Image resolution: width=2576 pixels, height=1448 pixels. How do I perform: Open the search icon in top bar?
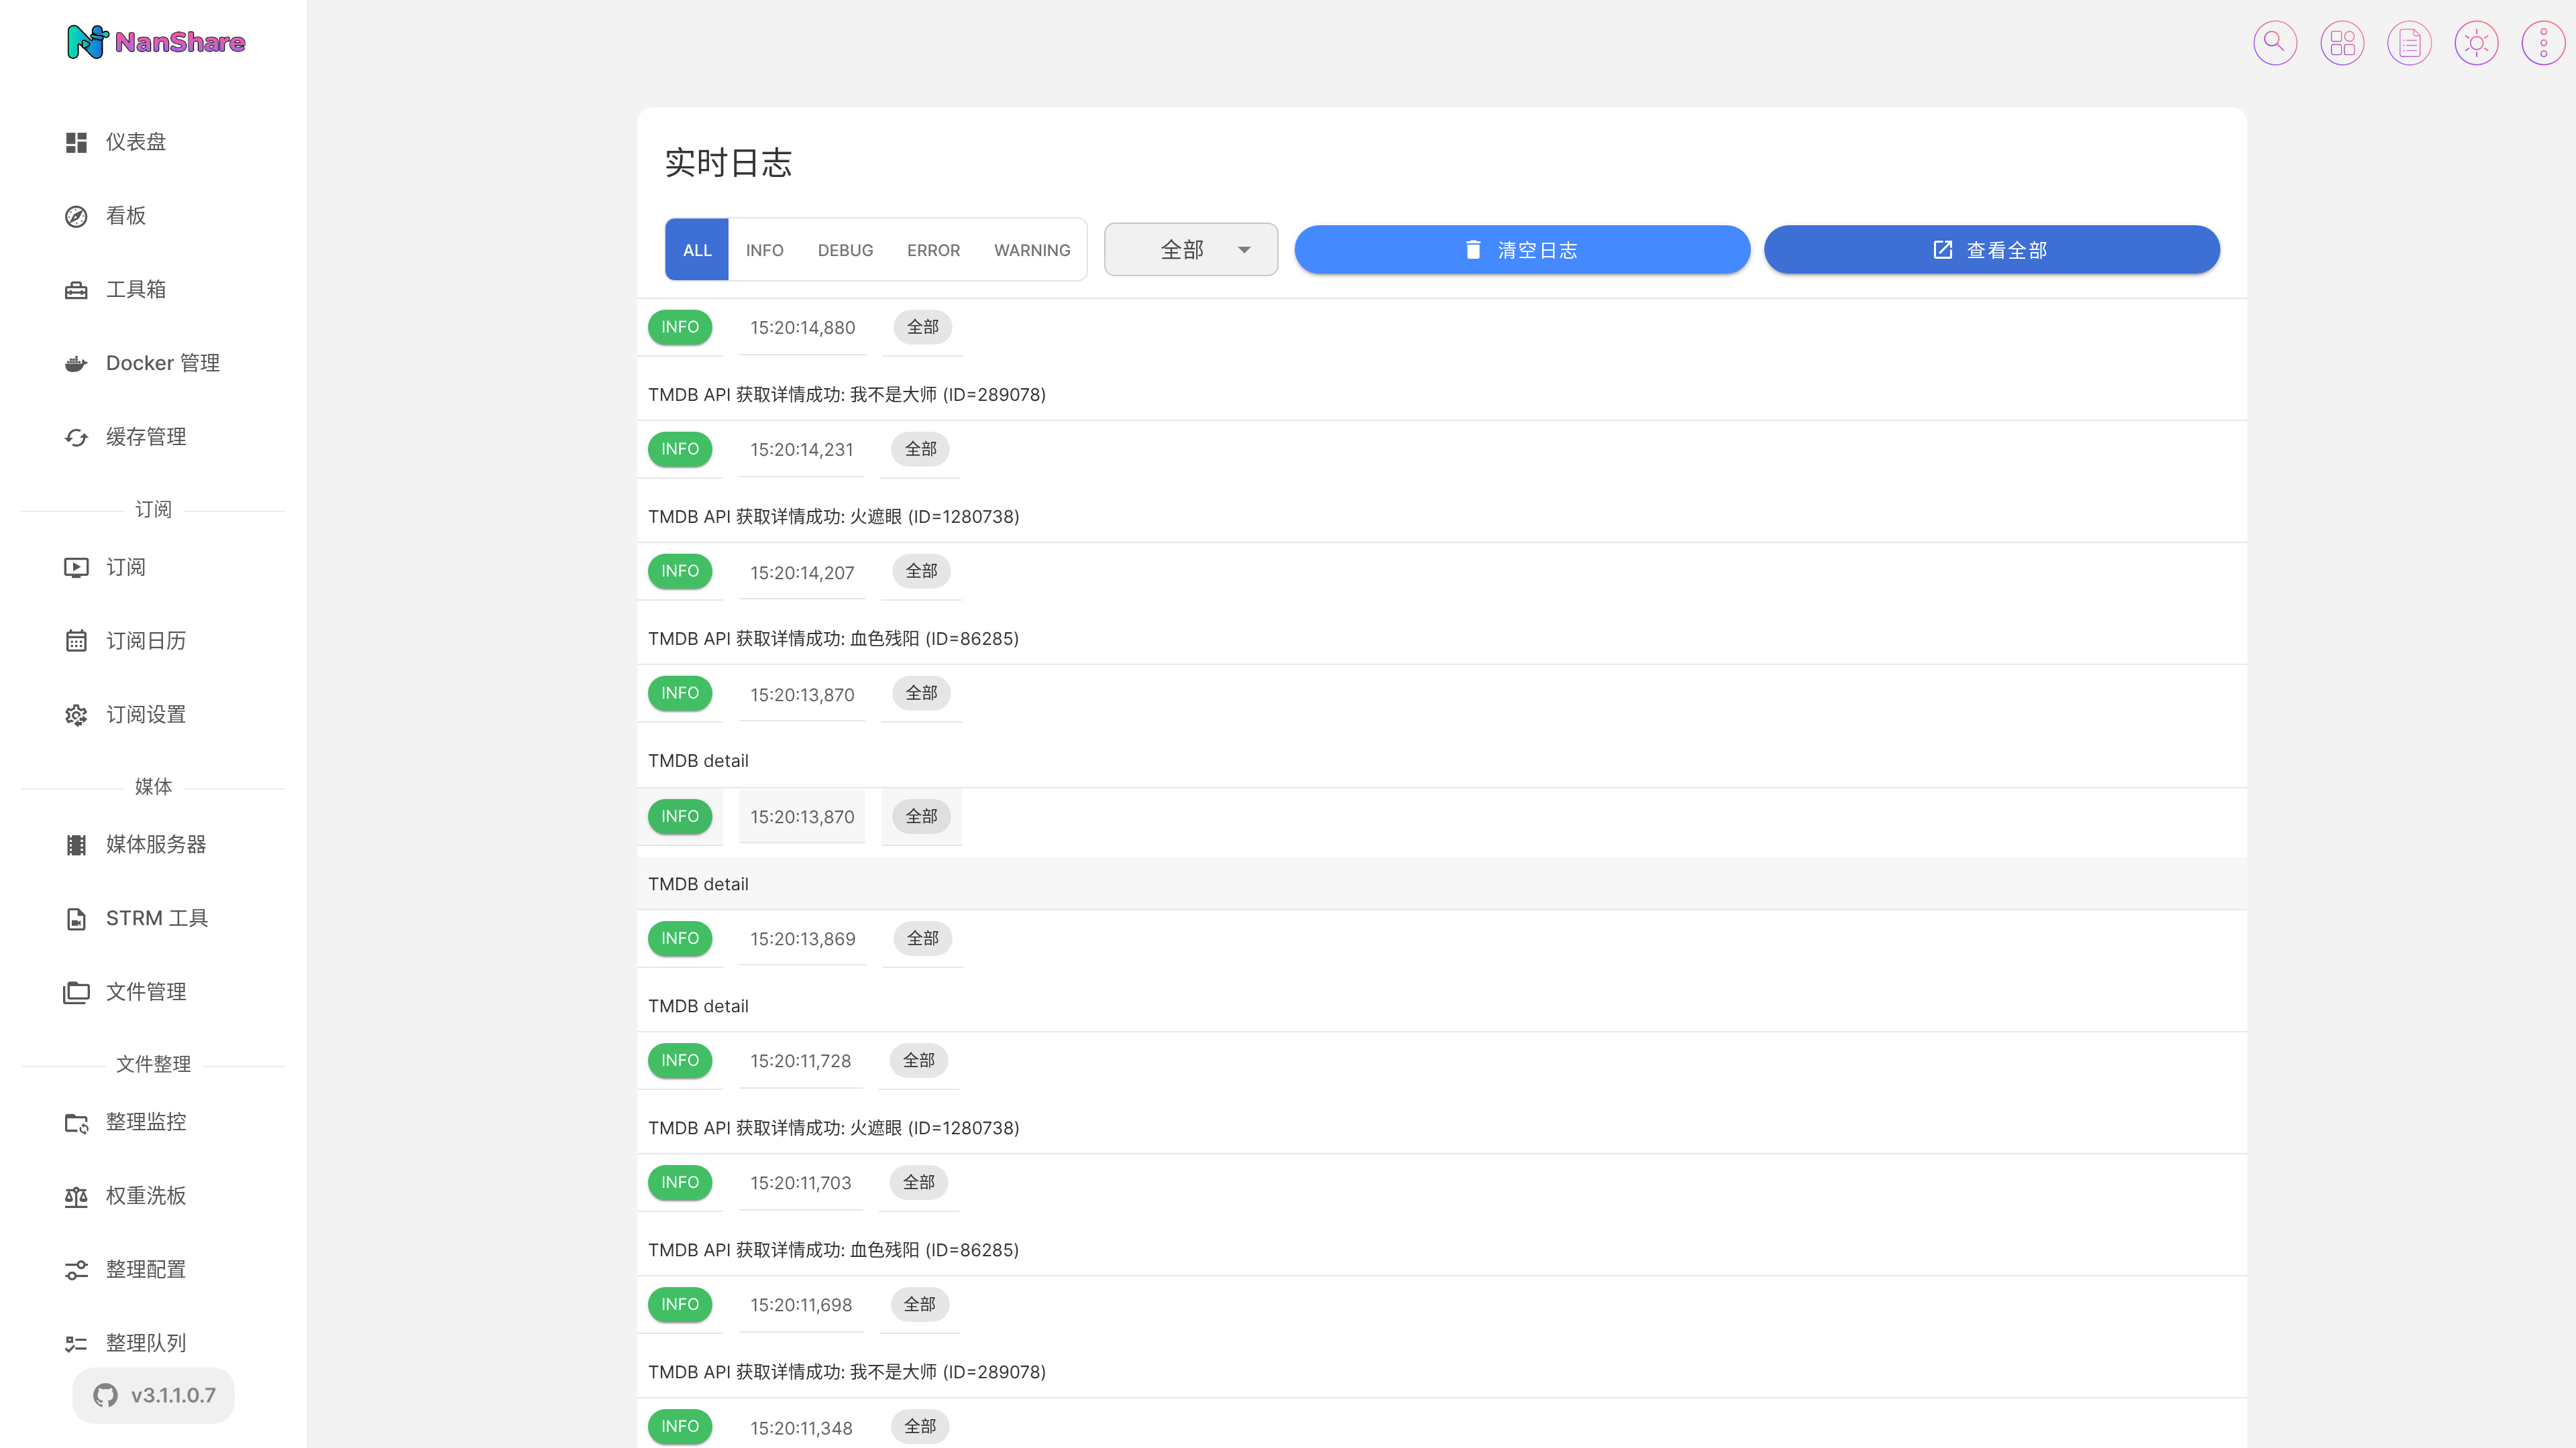(x=2274, y=43)
